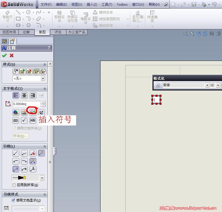The height and width of the screenshot is (212, 222).
Task: Open the 插入(I) menu
Action: (92, 5)
